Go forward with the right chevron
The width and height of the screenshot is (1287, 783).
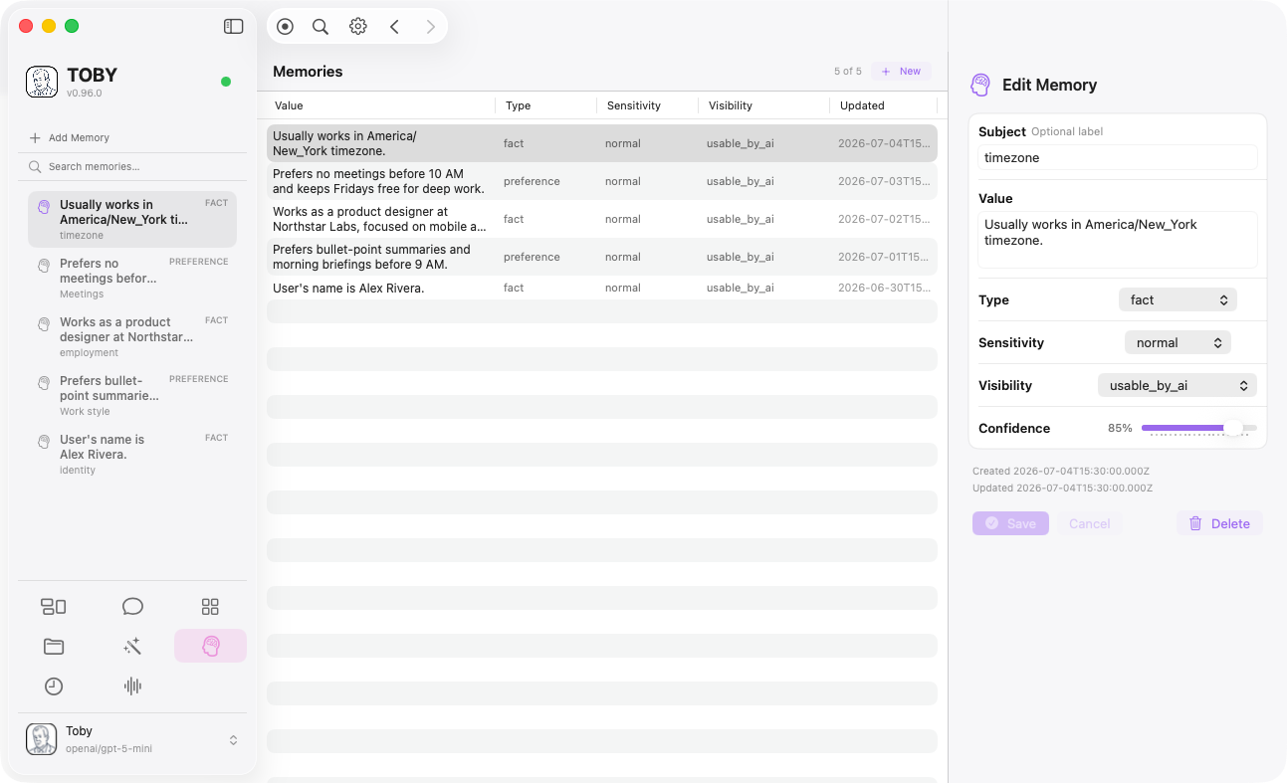coord(431,27)
